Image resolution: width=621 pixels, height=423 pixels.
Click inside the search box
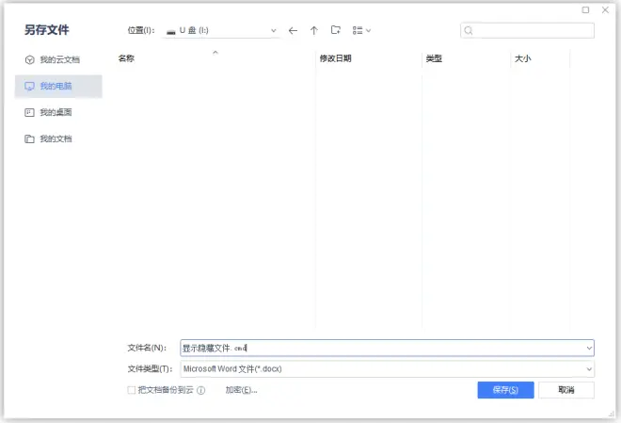tap(527, 30)
